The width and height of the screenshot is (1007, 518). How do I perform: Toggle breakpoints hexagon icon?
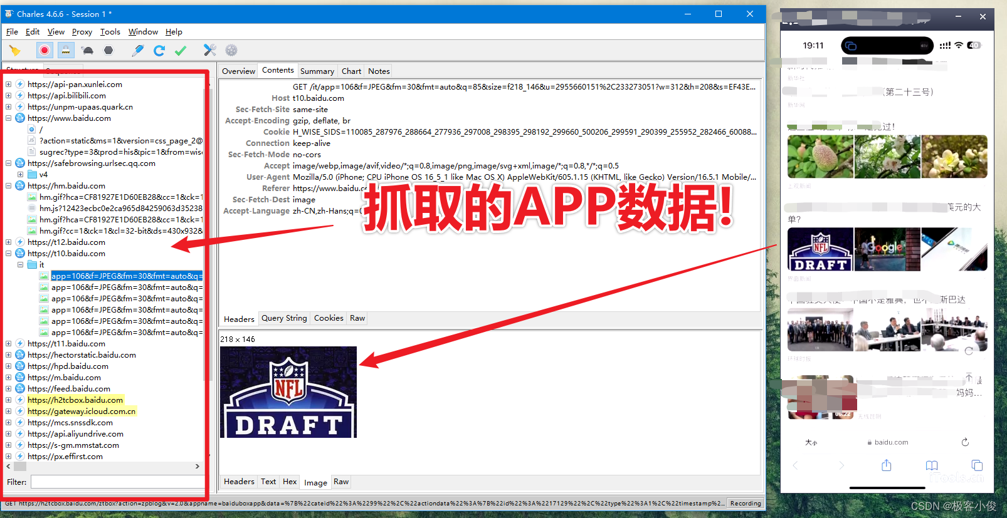pyautogui.click(x=108, y=50)
